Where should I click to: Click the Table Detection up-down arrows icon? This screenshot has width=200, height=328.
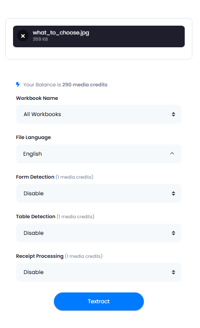(x=173, y=233)
